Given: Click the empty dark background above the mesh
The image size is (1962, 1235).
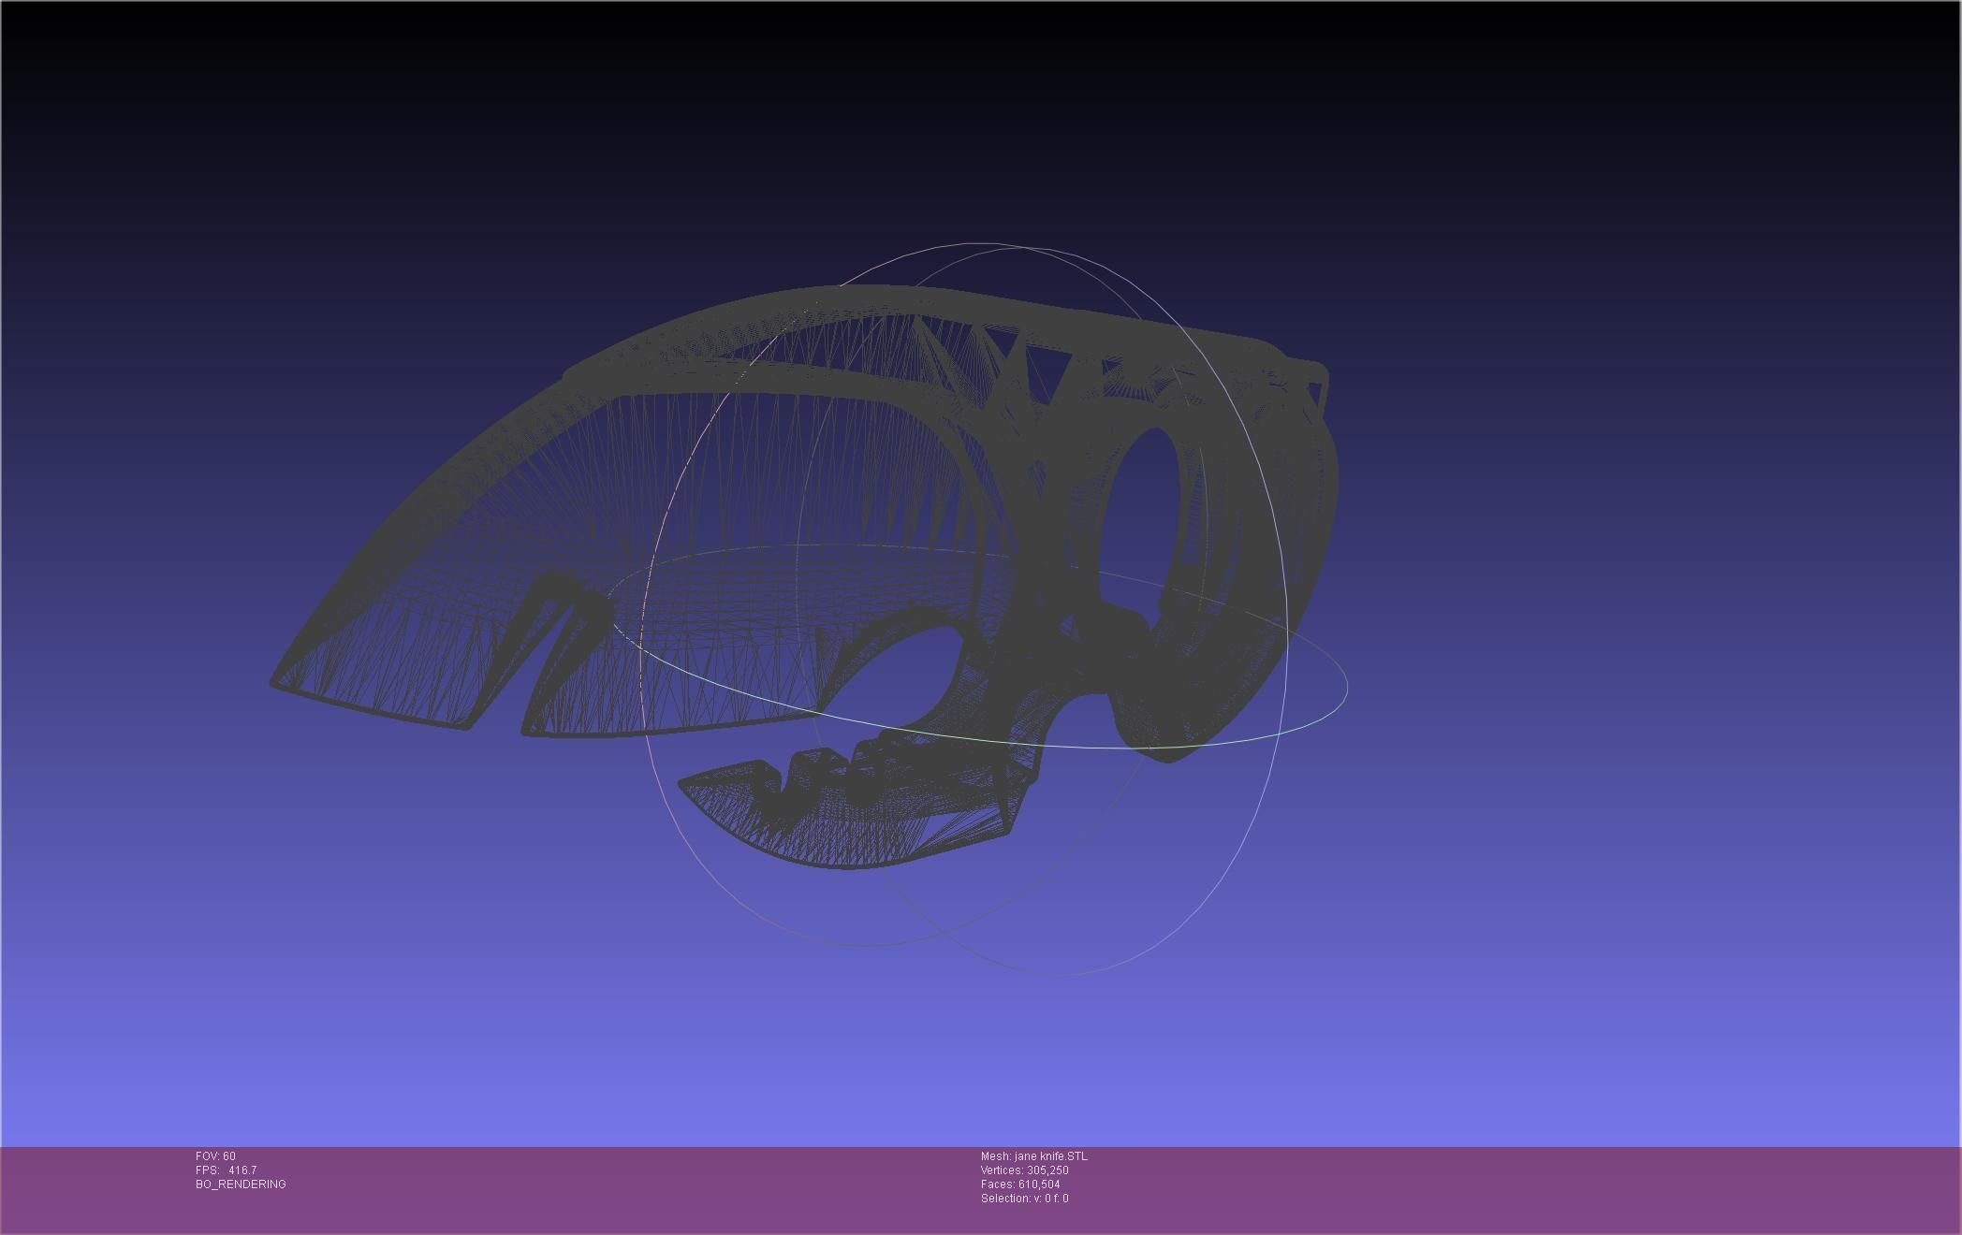Looking at the screenshot, I should [x=936, y=112].
